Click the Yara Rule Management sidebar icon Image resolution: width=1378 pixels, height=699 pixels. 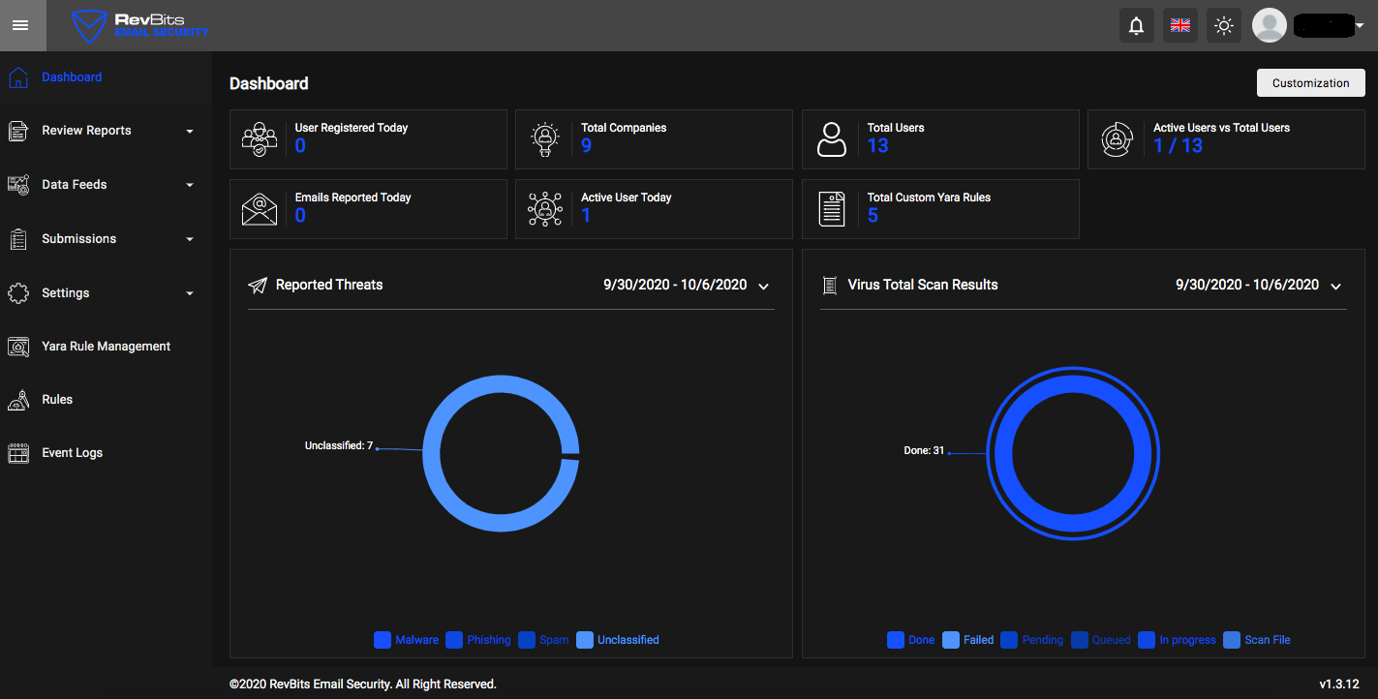point(18,347)
